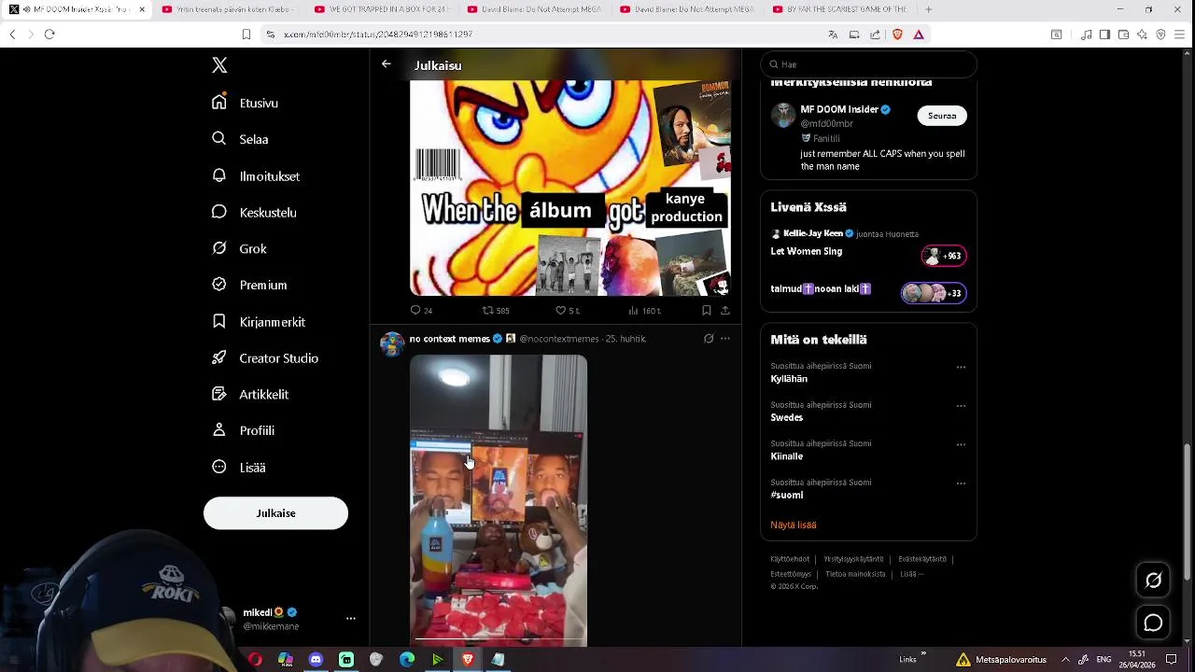
Task: Show hidden system tray icons chevron
Action: click(x=1065, y=660)
